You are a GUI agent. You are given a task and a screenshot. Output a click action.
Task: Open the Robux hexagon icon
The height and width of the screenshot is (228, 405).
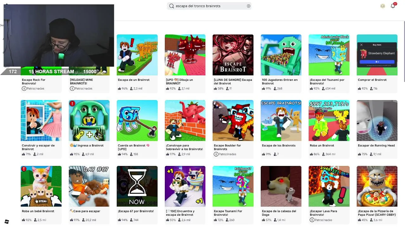click(x=383, y=6)
